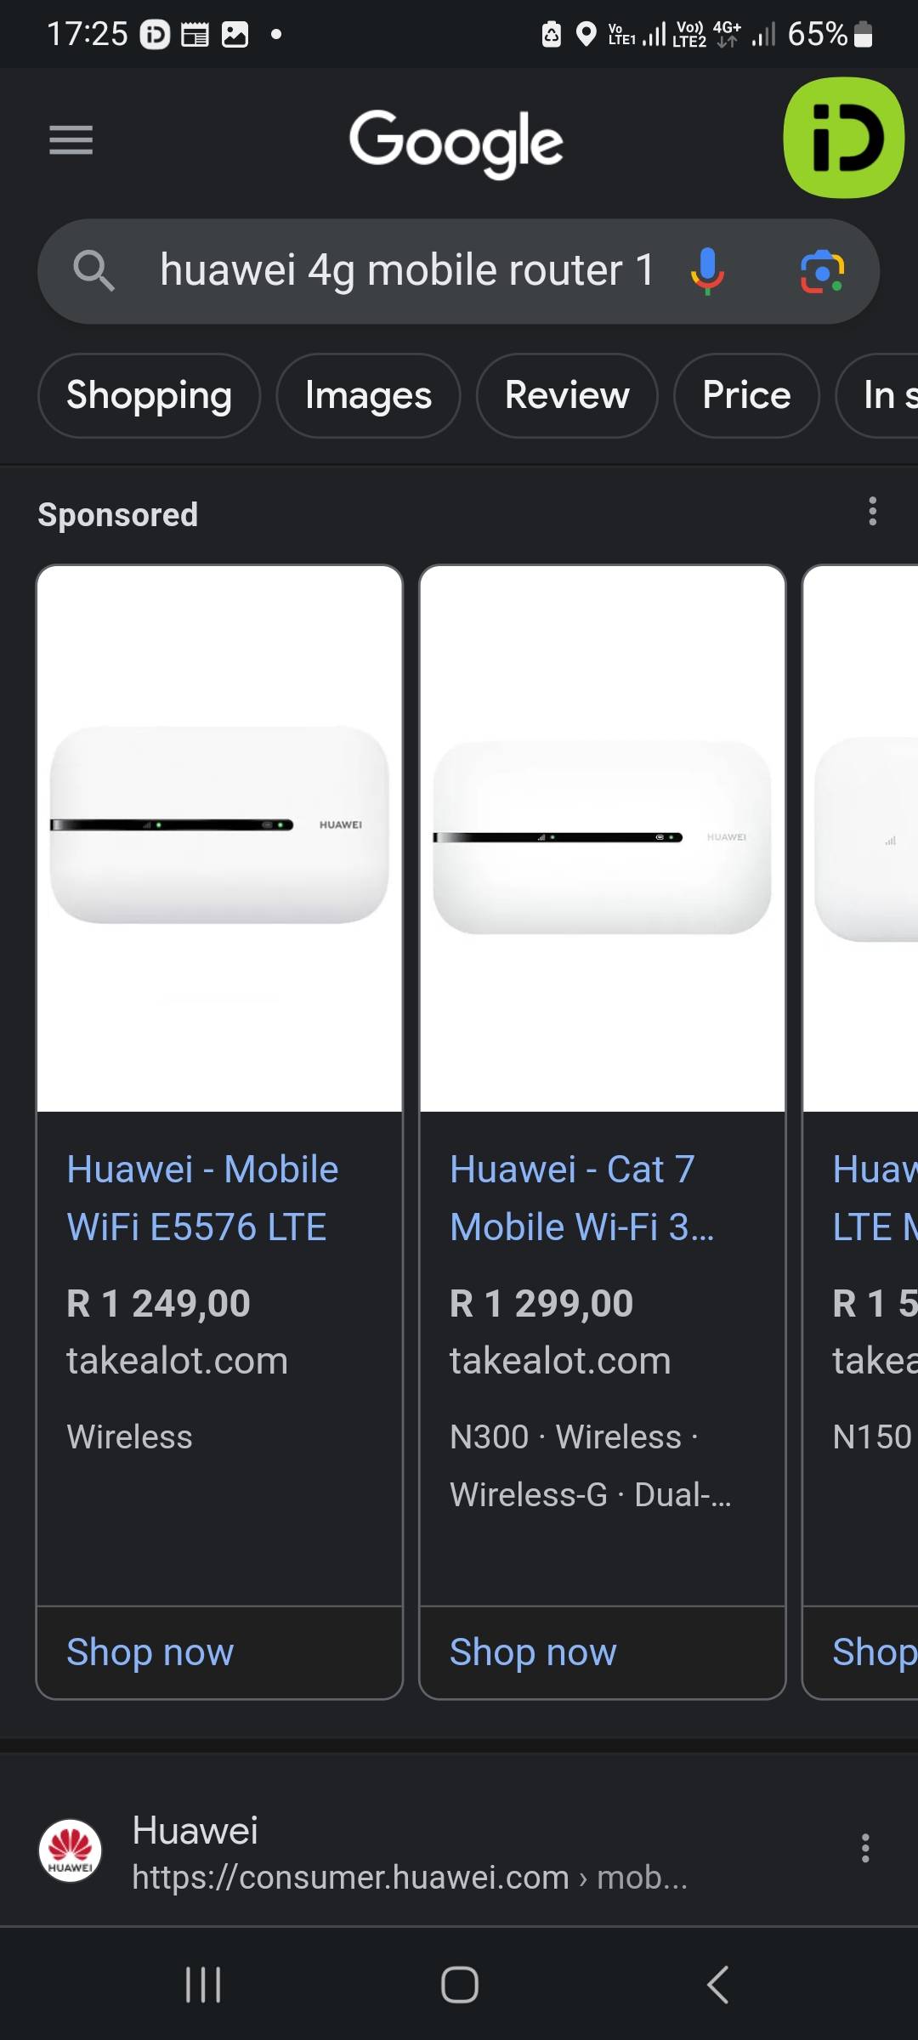Viewport: 918px width, 2040px height.
Task: Open Huawei result more options
Action: (x=865, y=1848)
